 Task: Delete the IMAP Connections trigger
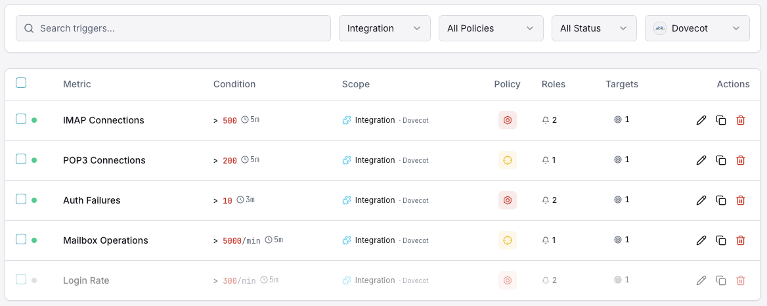[741, 120]
